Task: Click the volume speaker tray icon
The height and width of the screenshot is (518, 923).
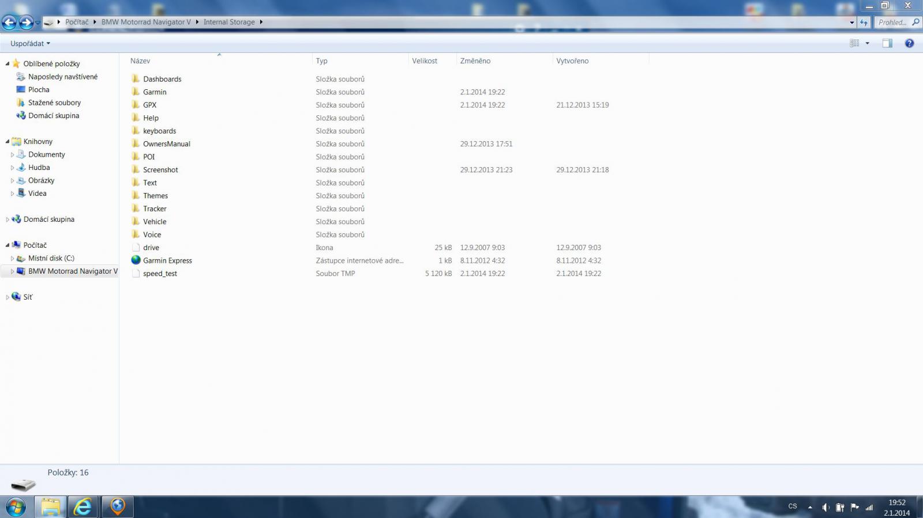Action: tap(826, 508)
